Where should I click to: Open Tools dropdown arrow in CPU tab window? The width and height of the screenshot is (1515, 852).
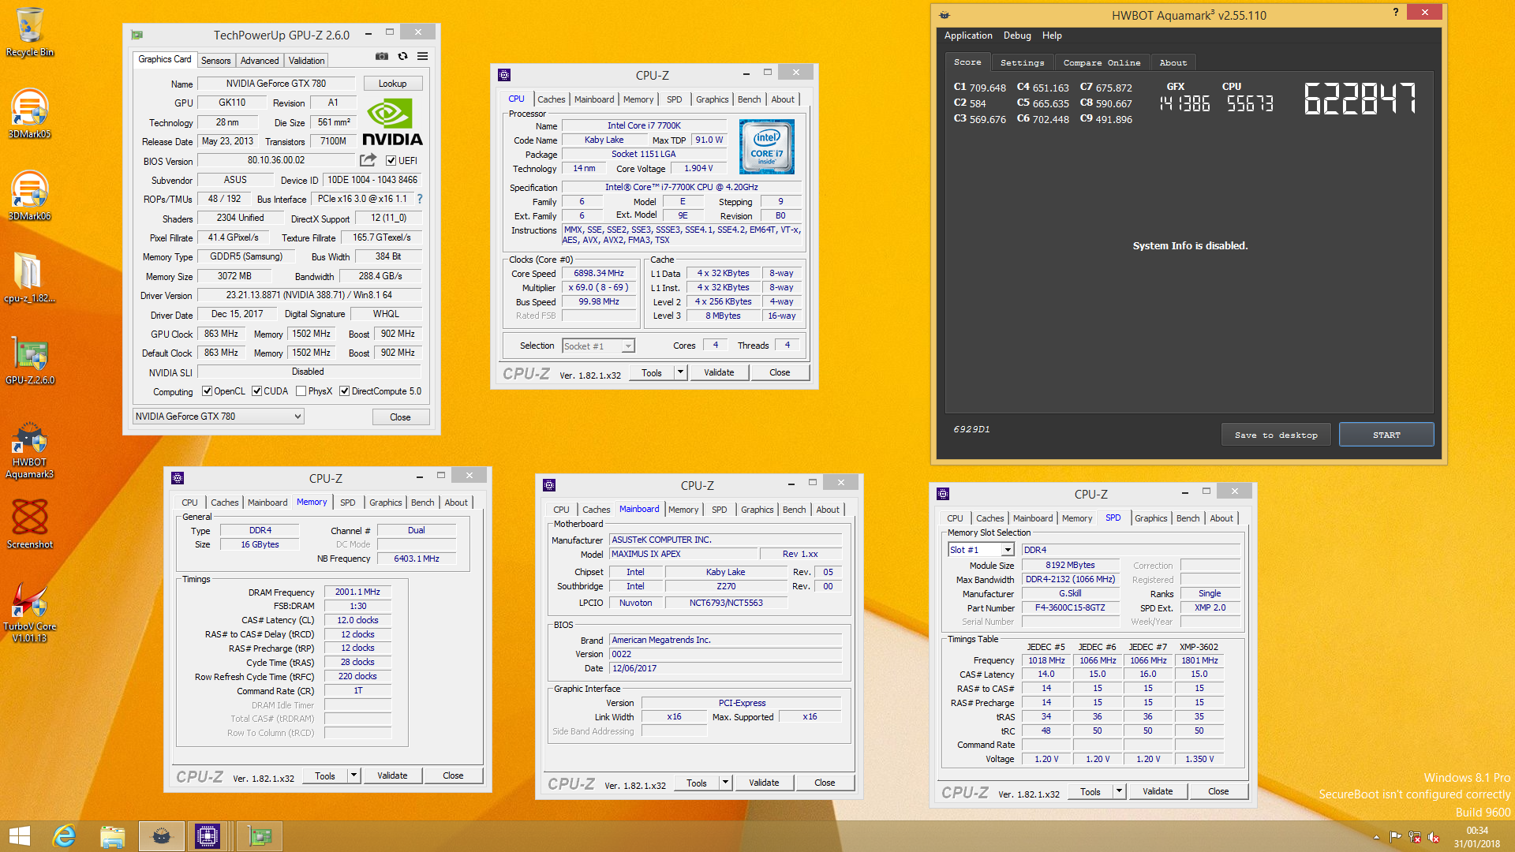click(680, 372)
